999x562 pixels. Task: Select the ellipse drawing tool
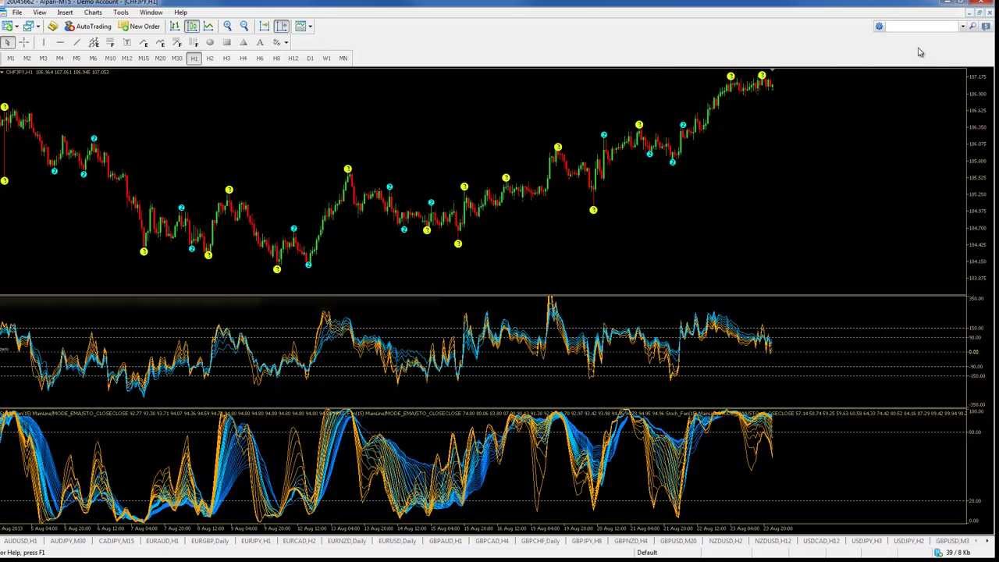point(210,42)
